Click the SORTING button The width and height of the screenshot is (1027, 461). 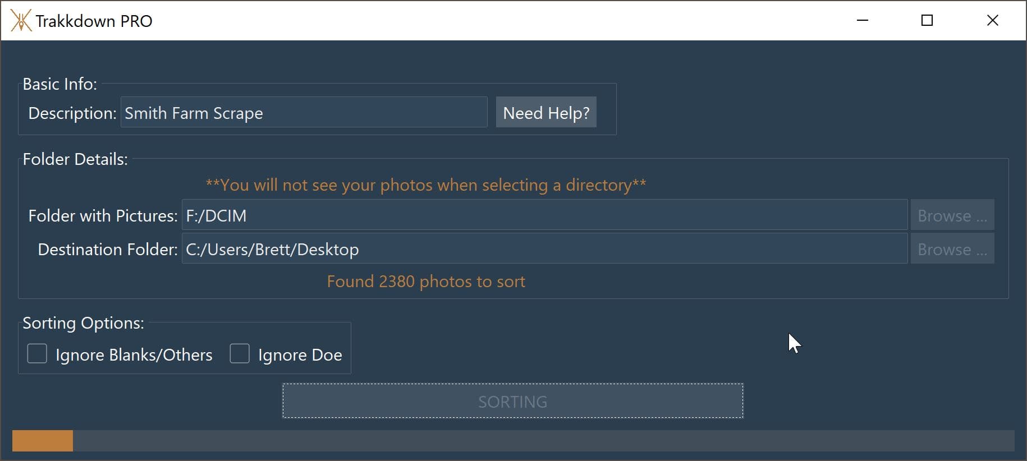coord(513,401)
